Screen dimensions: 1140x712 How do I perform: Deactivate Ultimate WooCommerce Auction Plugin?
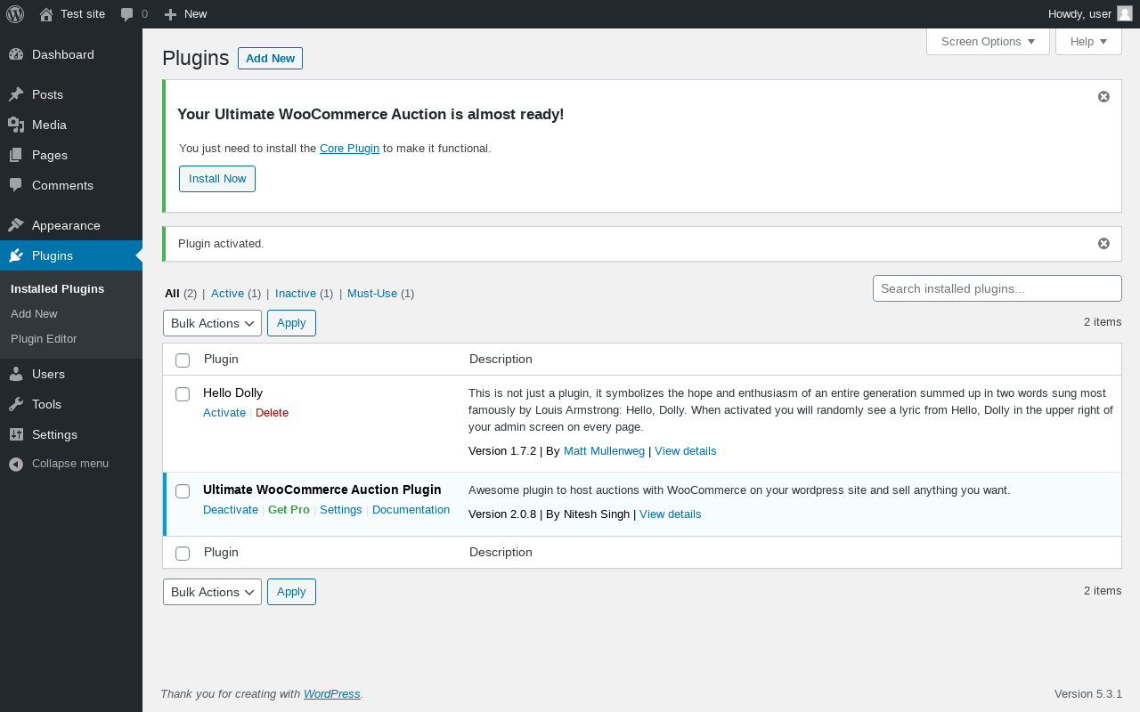231,509
